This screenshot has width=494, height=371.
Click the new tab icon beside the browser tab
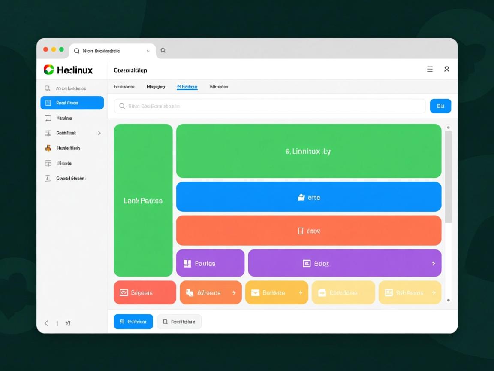pos(163,51)
